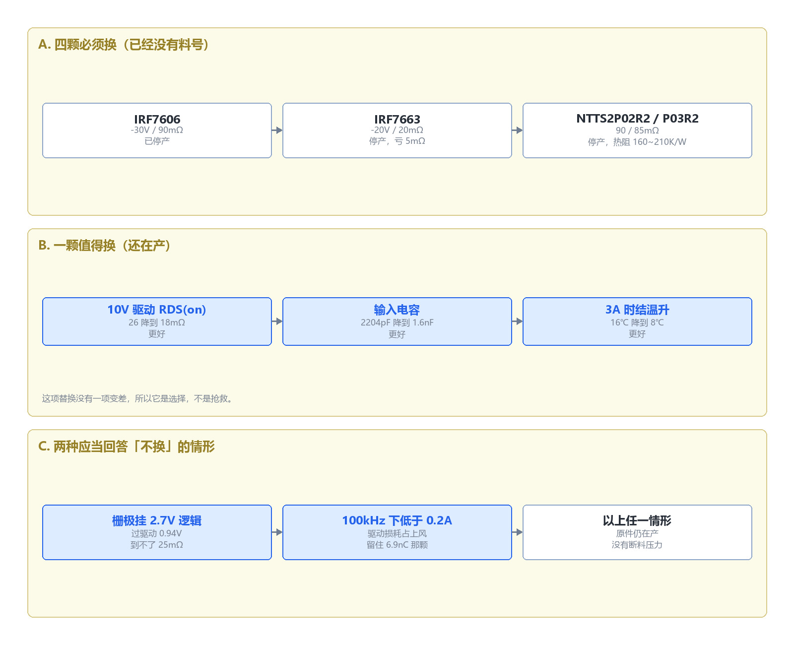The height and width of the screenshot is (645, 794).
Task: Click text 过驱动 0.94V
Action: pyautogui.click(x=157, y=533)
